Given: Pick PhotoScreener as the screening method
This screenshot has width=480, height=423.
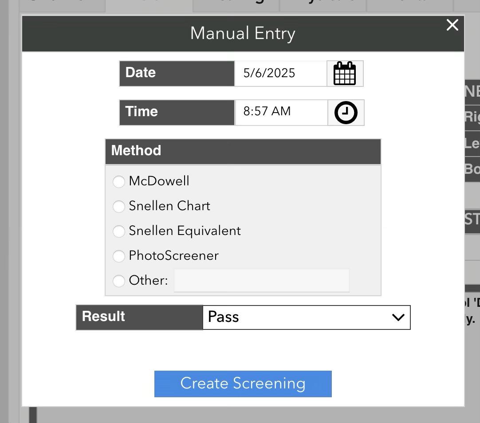Looking at the screenshot, I should [x=118, y=256].
